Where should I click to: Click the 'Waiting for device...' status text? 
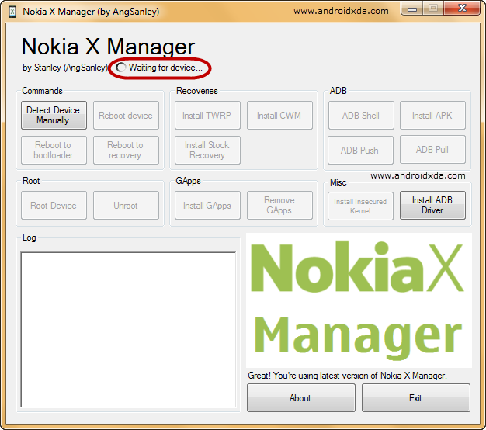pyautogui.click(x=165, y=68)
